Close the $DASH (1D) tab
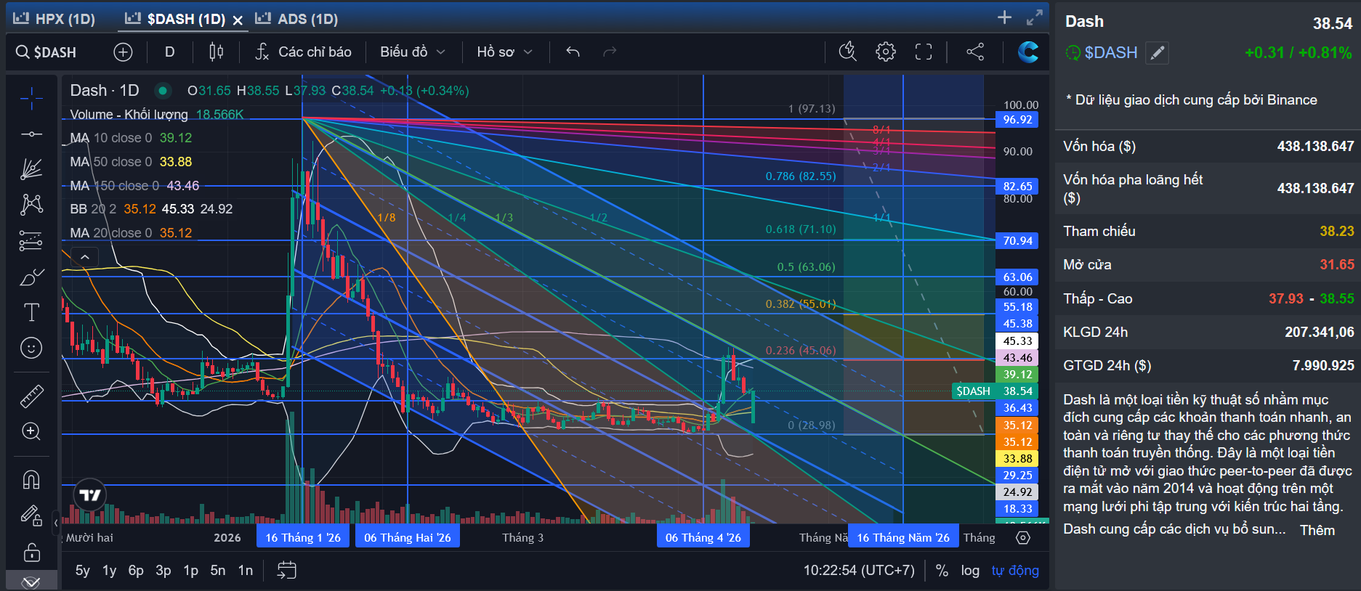The height and width of the screenshot is (591, 1361). coord(238,20)
